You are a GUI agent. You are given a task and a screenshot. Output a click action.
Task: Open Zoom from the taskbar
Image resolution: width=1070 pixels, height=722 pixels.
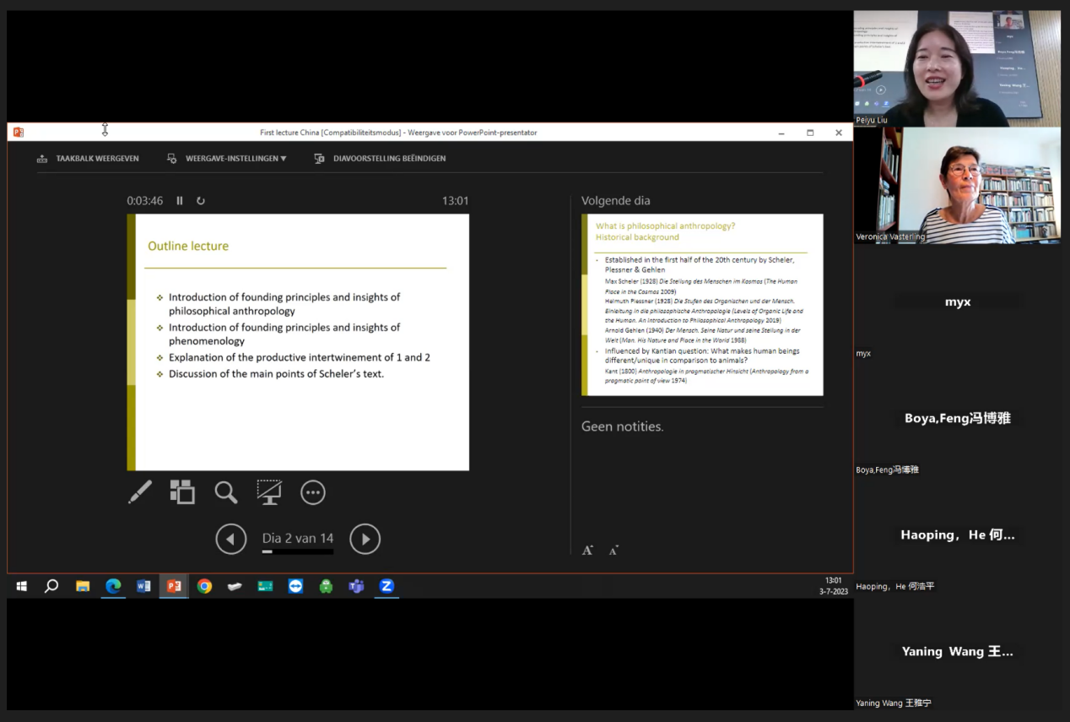(x=386, y=586)
